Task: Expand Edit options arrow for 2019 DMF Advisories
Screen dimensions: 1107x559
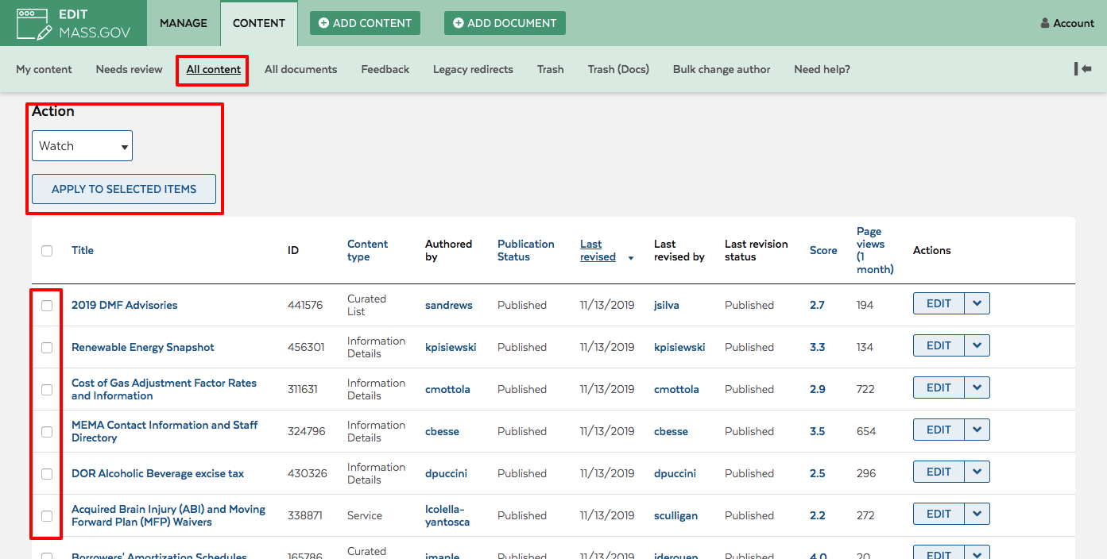Action: (977, 303)
